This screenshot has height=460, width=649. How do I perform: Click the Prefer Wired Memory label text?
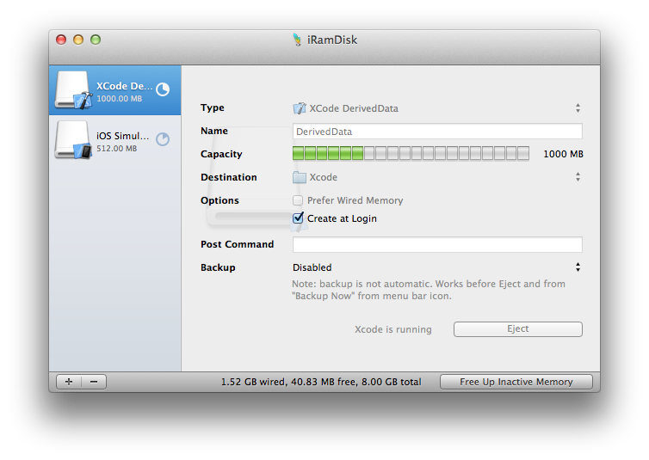click(355, 200)
